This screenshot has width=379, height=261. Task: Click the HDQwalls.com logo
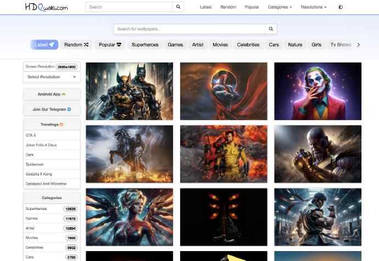[x=46, y=7]
